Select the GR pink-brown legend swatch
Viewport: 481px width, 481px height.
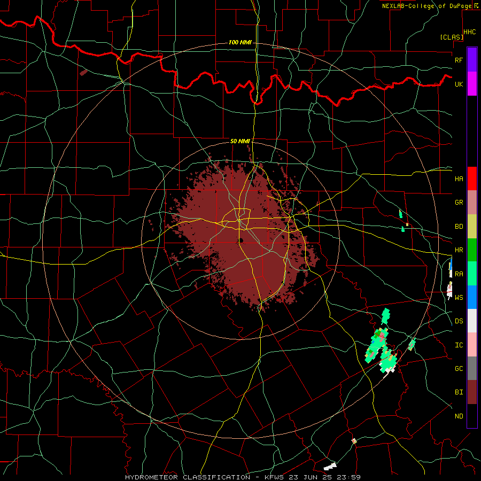click(472, 203)
